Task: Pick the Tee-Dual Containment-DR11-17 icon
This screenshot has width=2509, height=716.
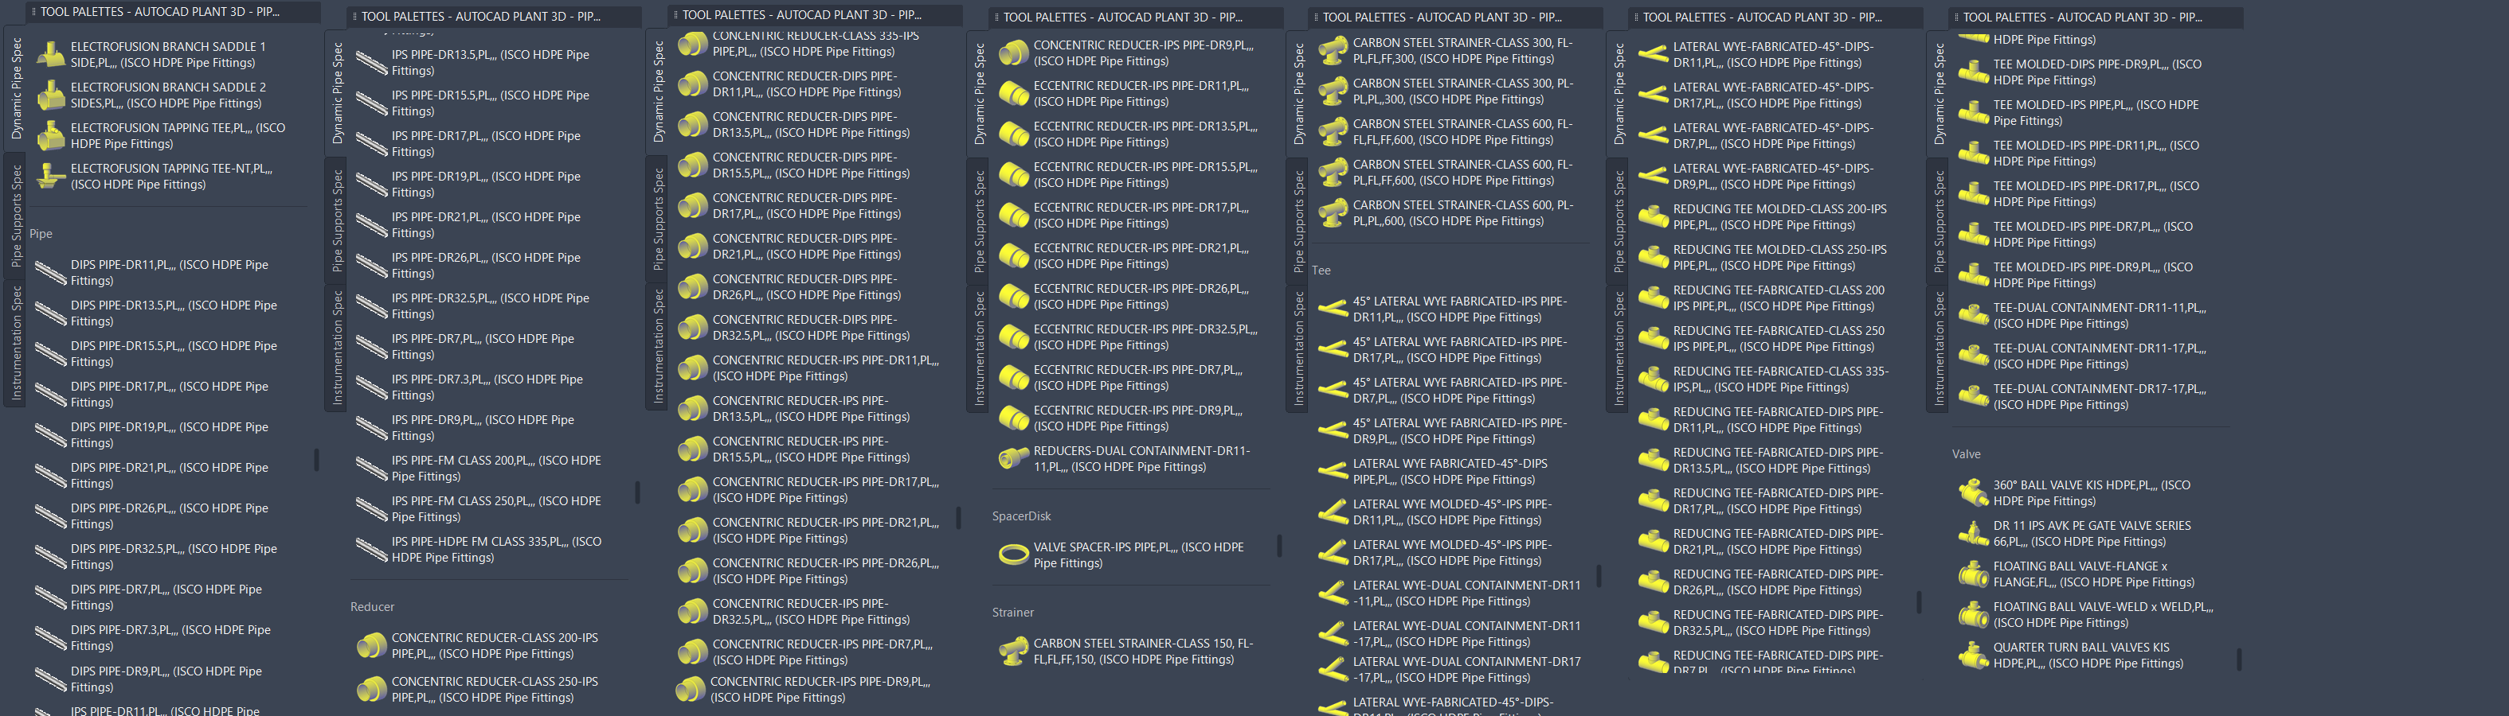Action: [x=1975, y=356]
